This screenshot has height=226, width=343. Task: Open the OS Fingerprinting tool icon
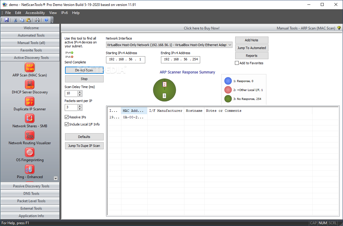pyautogui.click(x=29, y=152)
